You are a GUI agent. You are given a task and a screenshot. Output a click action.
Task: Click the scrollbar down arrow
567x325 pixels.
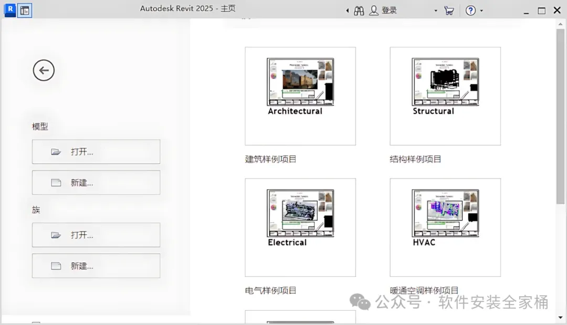pos(560,318)
